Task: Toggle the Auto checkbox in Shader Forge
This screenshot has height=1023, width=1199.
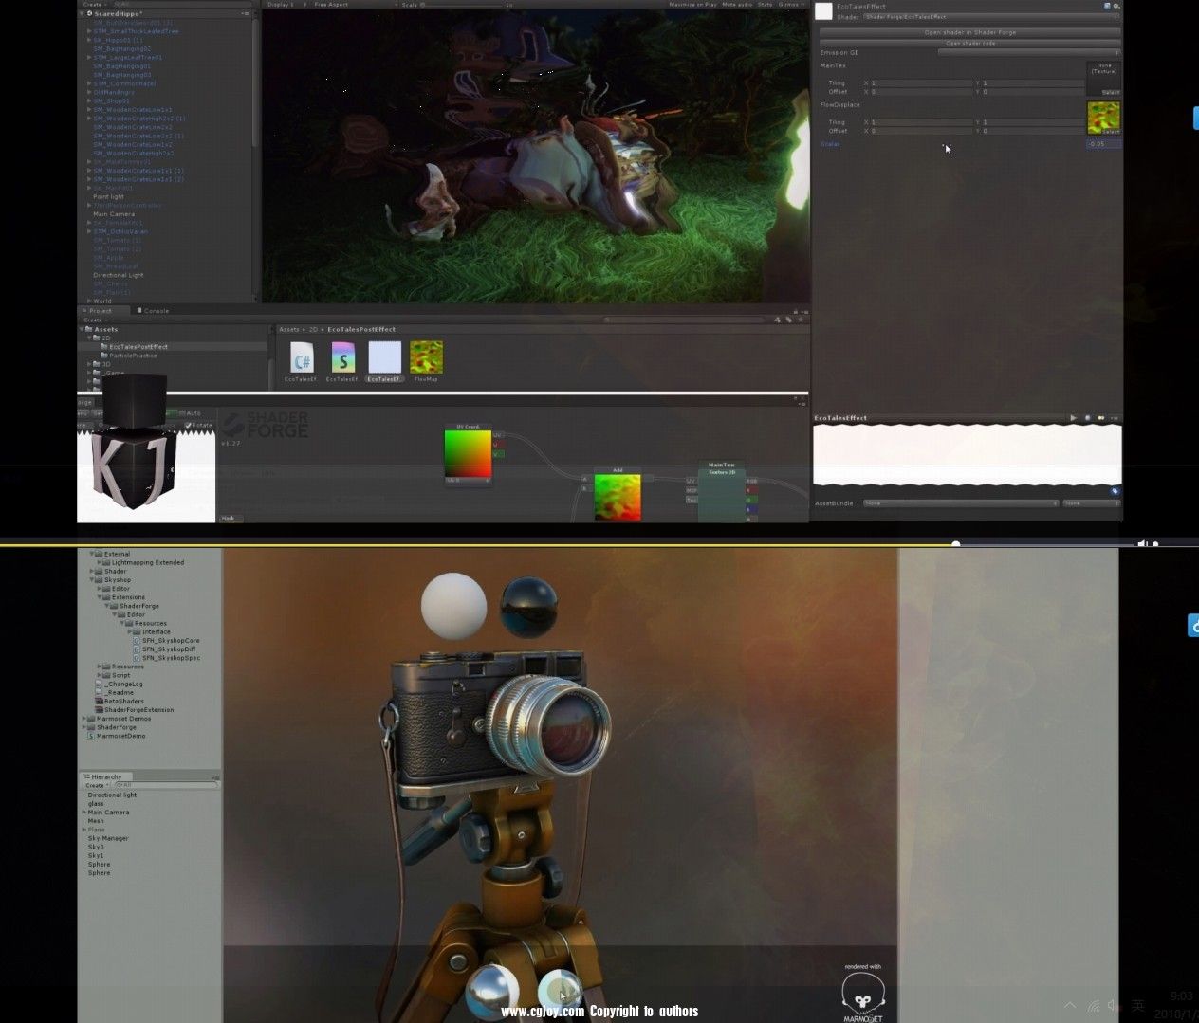Action: pos(183,413)
